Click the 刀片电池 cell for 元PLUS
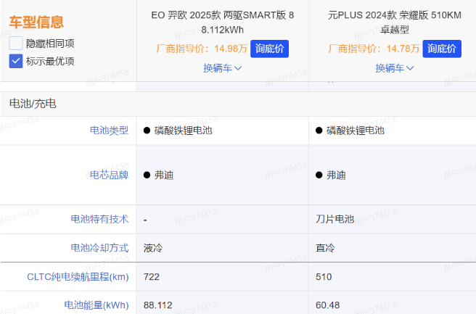476x314 pixels. click(x=335, y=219)
